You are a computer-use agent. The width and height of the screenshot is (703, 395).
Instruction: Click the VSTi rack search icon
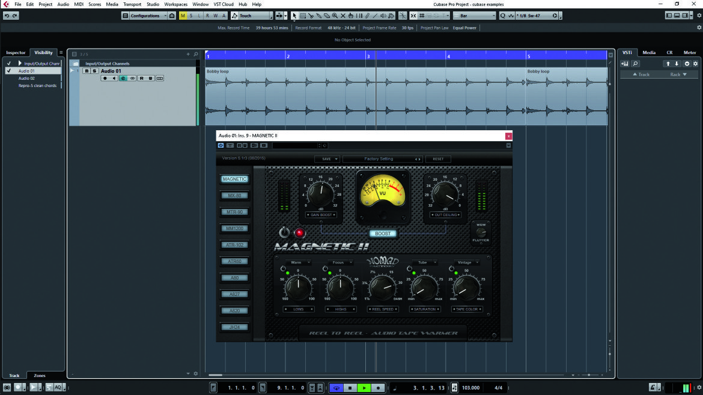tap(635, 64)
